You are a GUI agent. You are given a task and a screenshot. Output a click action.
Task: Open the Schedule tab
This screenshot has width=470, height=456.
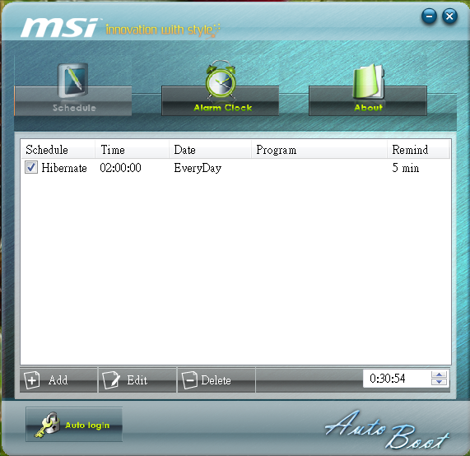click(x=72, y=101)
